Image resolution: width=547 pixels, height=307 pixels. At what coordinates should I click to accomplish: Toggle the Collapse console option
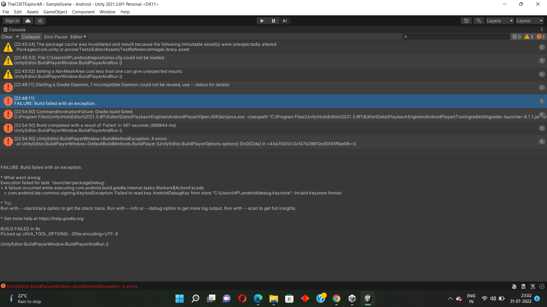coord(31,37)
